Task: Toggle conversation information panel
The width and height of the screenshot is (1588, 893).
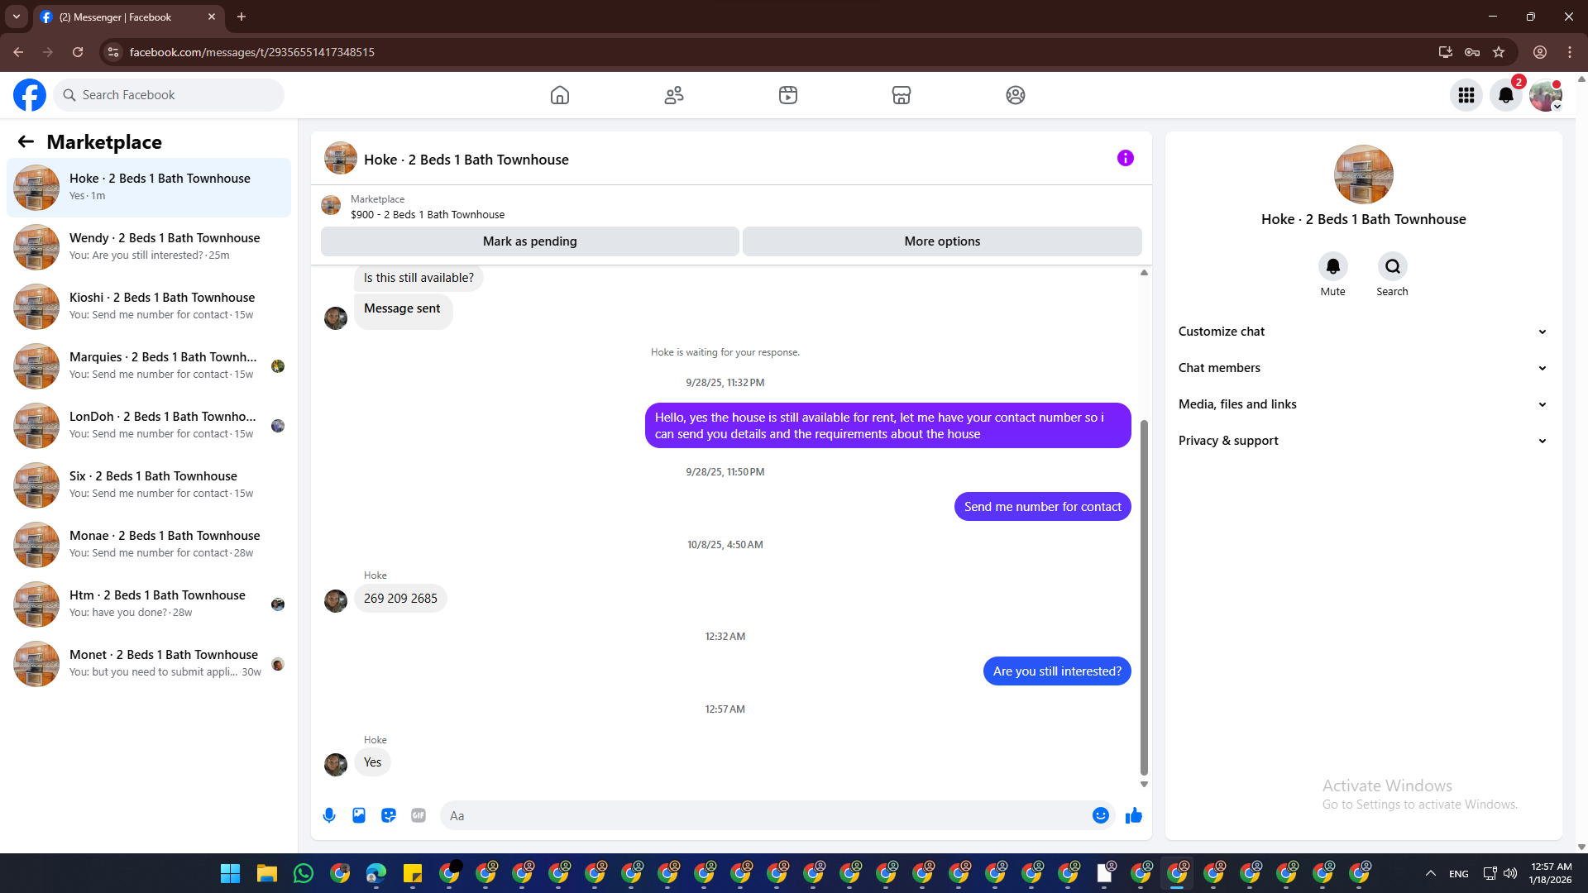Action: point(1125,158)
